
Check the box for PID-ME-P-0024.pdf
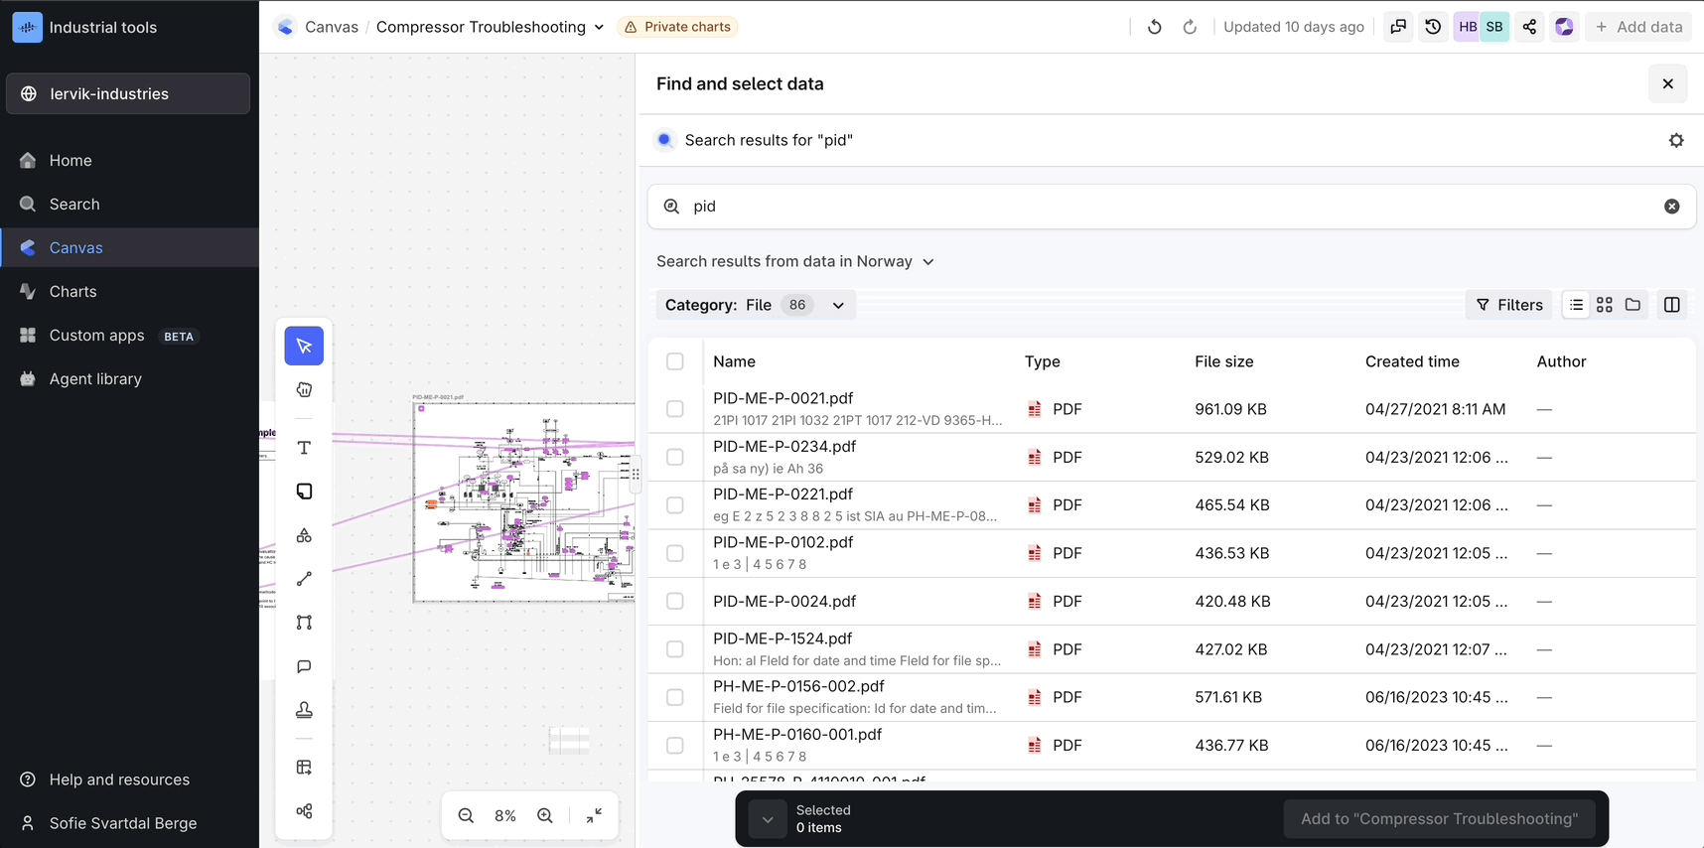tap(675, 602)
